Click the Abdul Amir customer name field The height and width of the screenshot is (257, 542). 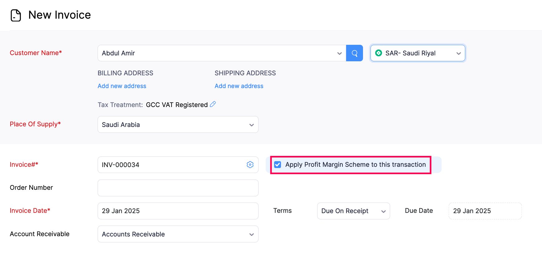point(218,53)
